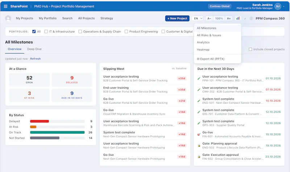Click the +21d badge on Go-live row
Viewport: 290px width, 172px height.
[x=182, y=101]
